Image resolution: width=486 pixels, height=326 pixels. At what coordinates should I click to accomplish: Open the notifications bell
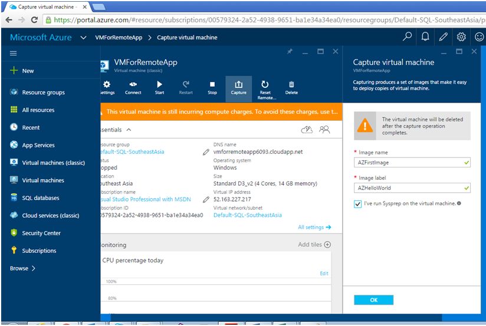click(x=425, y=37)
